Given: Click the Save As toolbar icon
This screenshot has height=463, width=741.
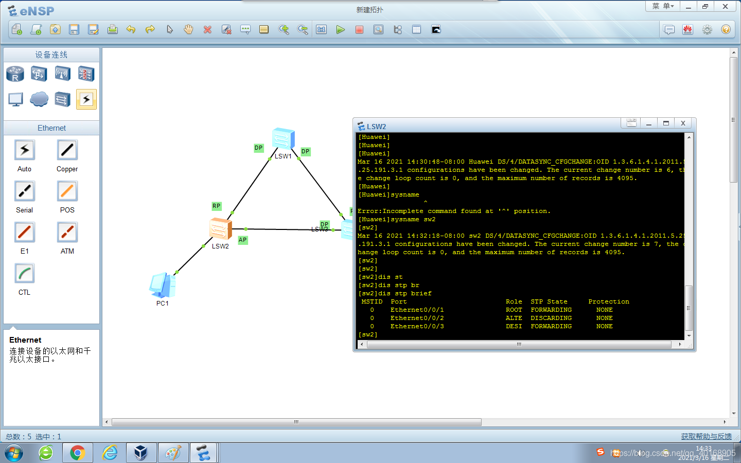Looking at the screenshot, I should [x=93, y=29].
